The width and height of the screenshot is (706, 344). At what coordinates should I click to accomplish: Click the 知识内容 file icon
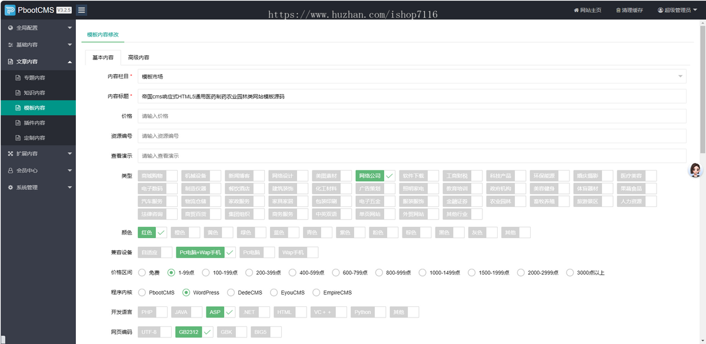click(x=18, y=93)
